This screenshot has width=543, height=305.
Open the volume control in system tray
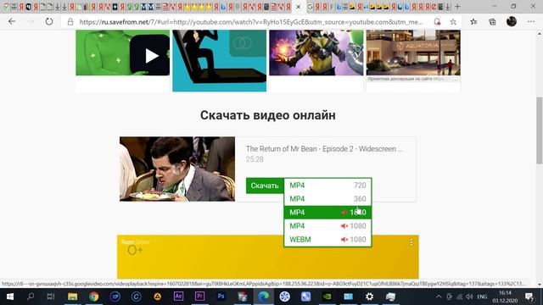click(469, 297)
